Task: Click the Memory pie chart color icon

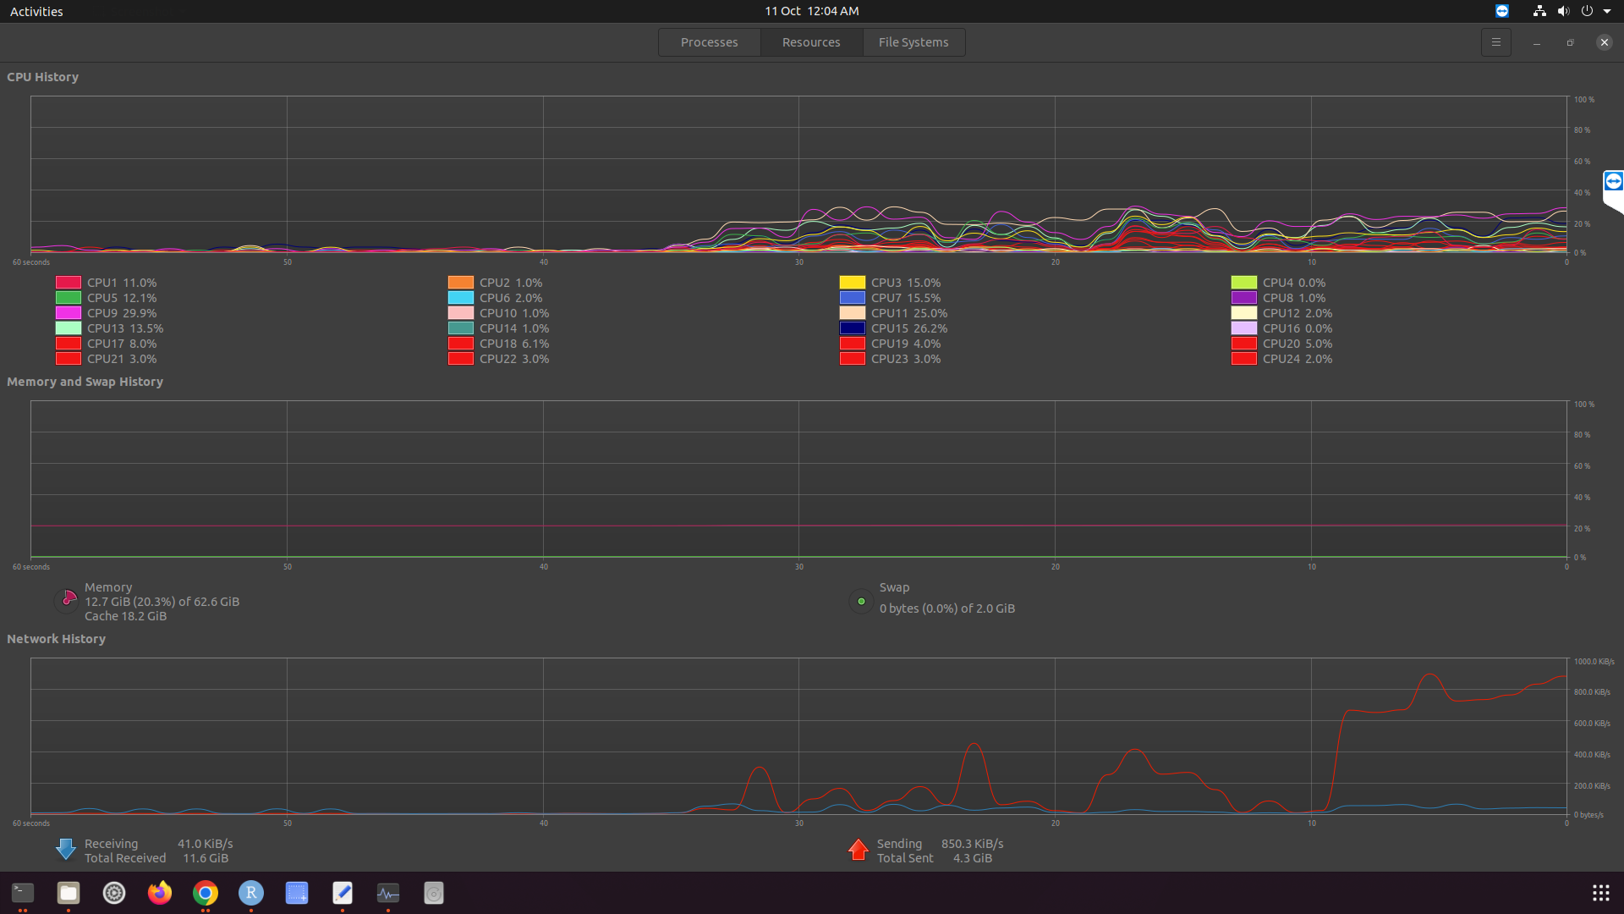Action: (68, 601)
